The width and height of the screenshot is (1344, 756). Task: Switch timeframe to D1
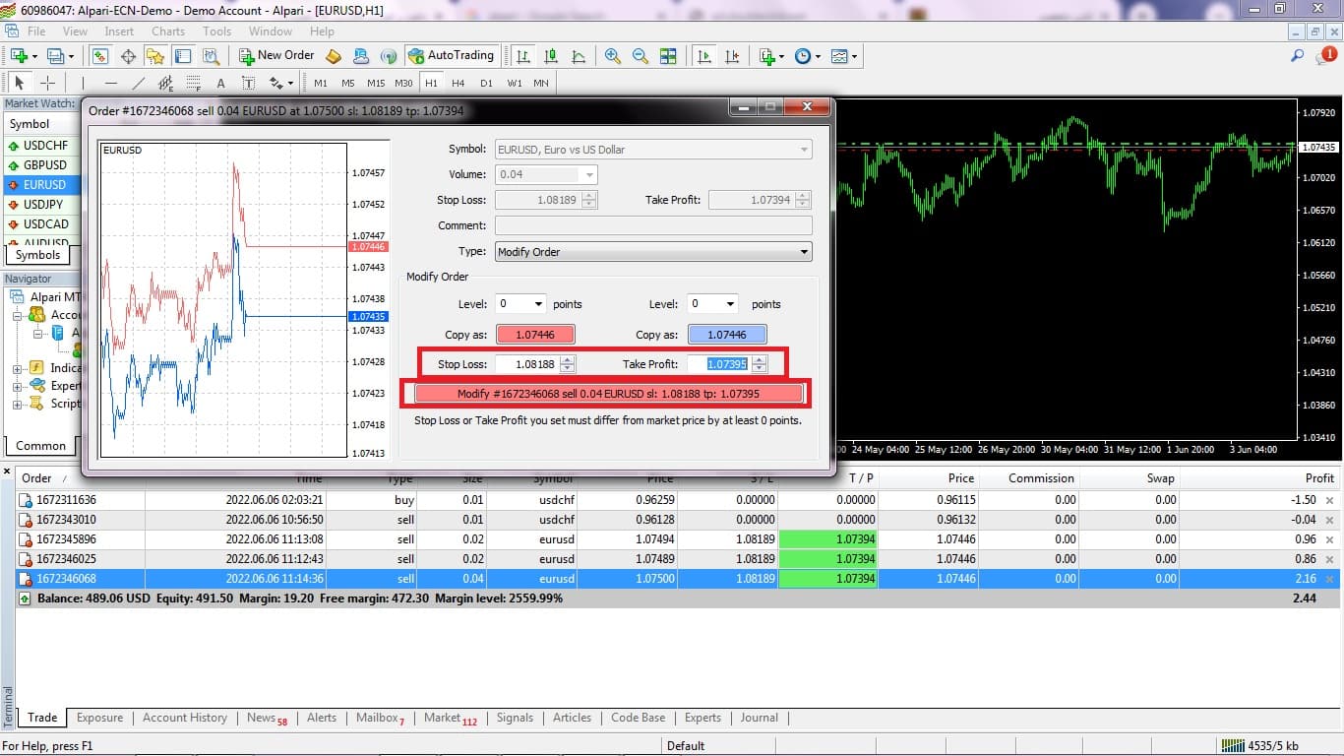coord(486,83)
